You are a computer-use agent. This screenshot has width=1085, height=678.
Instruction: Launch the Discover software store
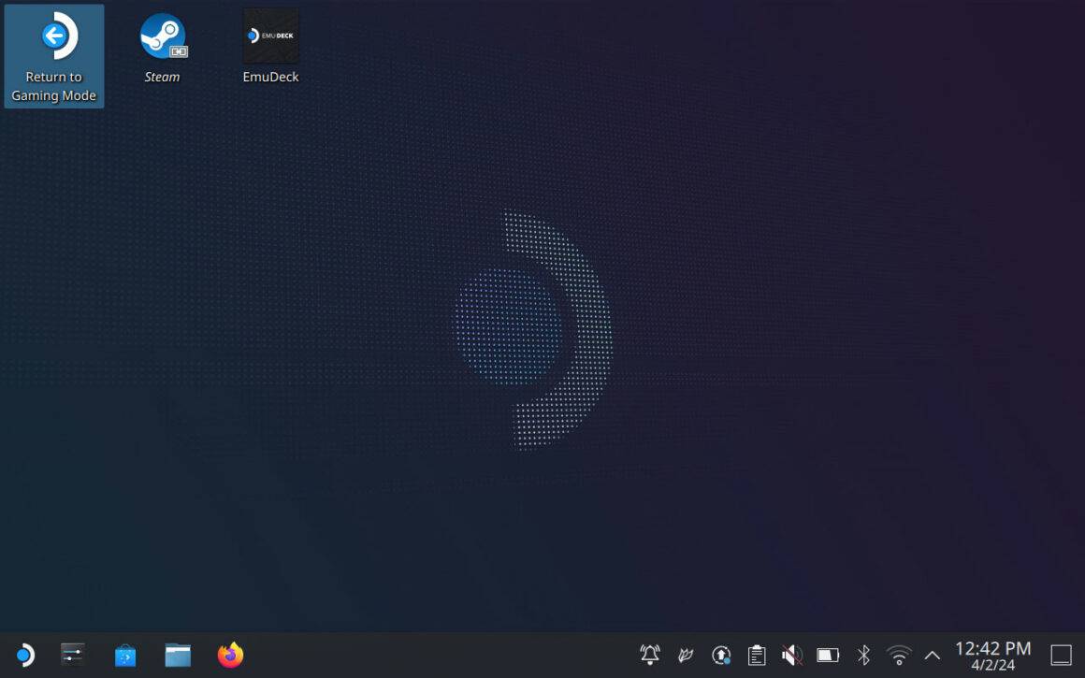(x=125, y=655)
